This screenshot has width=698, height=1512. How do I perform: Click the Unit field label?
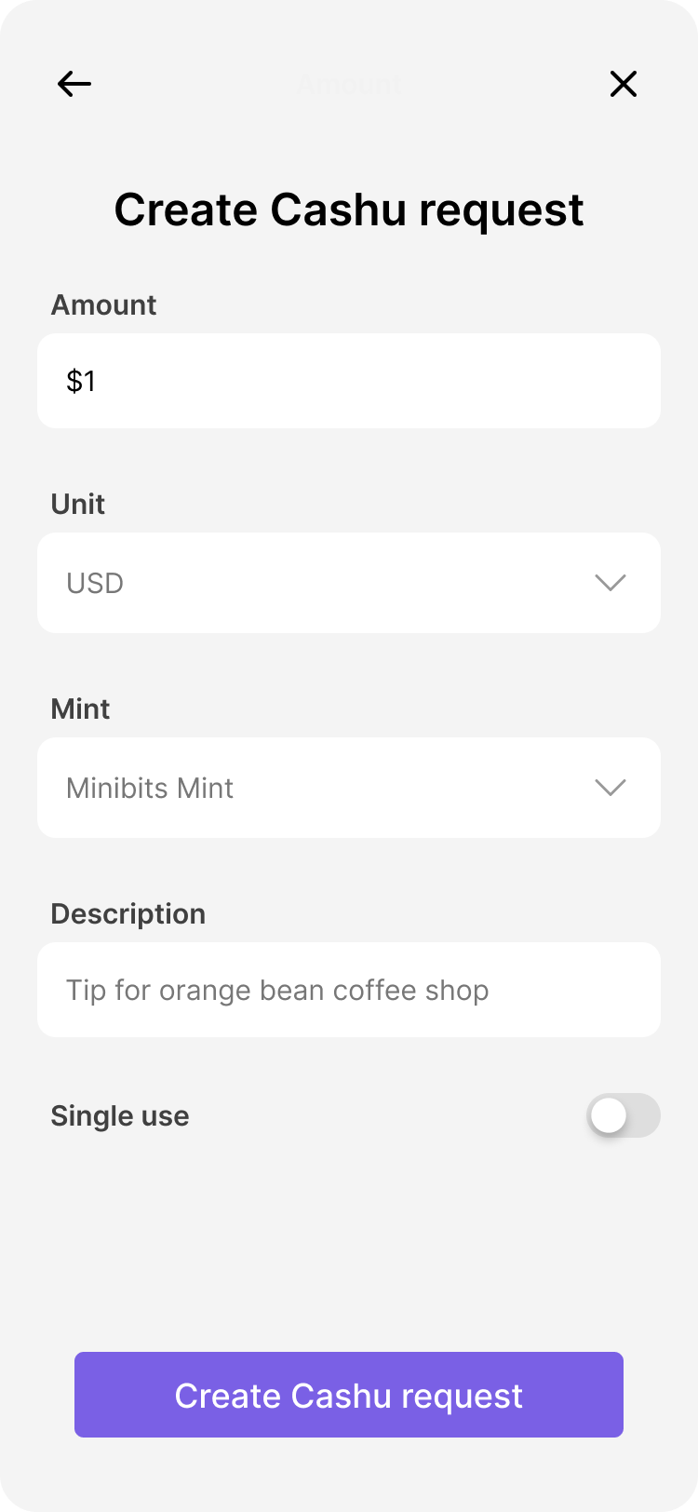point(78,505)
